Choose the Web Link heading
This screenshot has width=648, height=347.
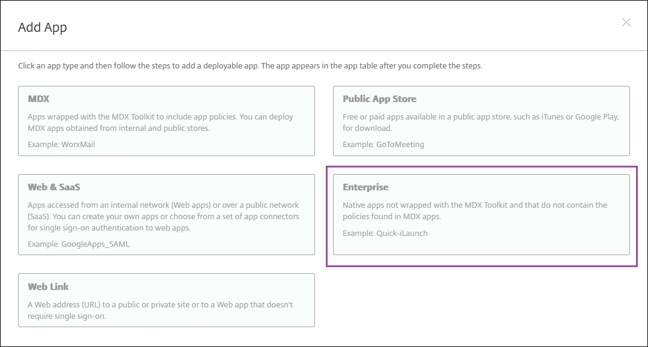pyautogui.click(x=48, y=287)
